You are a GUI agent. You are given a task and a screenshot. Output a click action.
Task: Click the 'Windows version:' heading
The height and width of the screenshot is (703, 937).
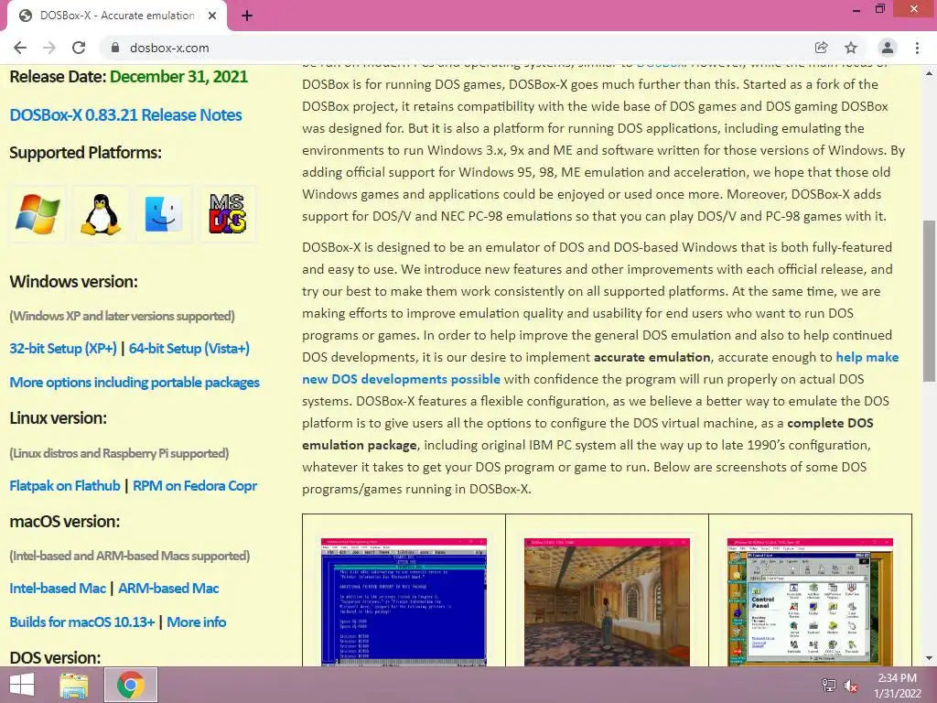(73, 282)
